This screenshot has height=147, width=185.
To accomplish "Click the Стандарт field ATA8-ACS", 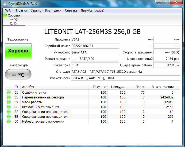I will click(x=126, y=72).
